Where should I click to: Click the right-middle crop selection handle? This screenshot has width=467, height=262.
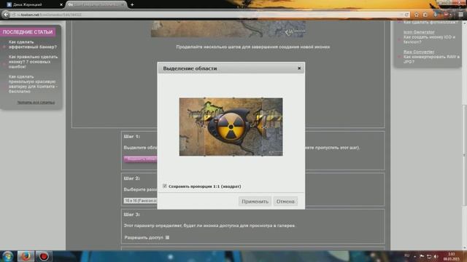[262, 127]
